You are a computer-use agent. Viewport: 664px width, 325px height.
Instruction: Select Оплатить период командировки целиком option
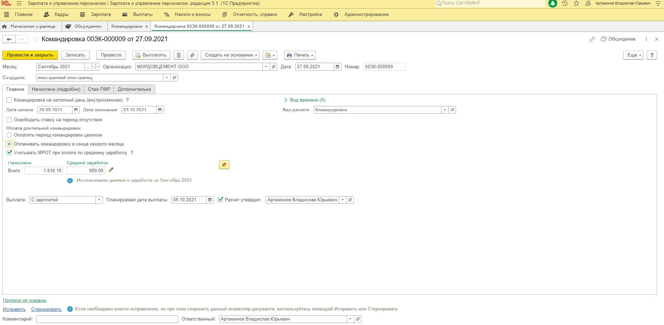pos(9,135)
